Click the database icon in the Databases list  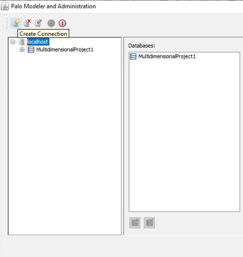(133, 56)
